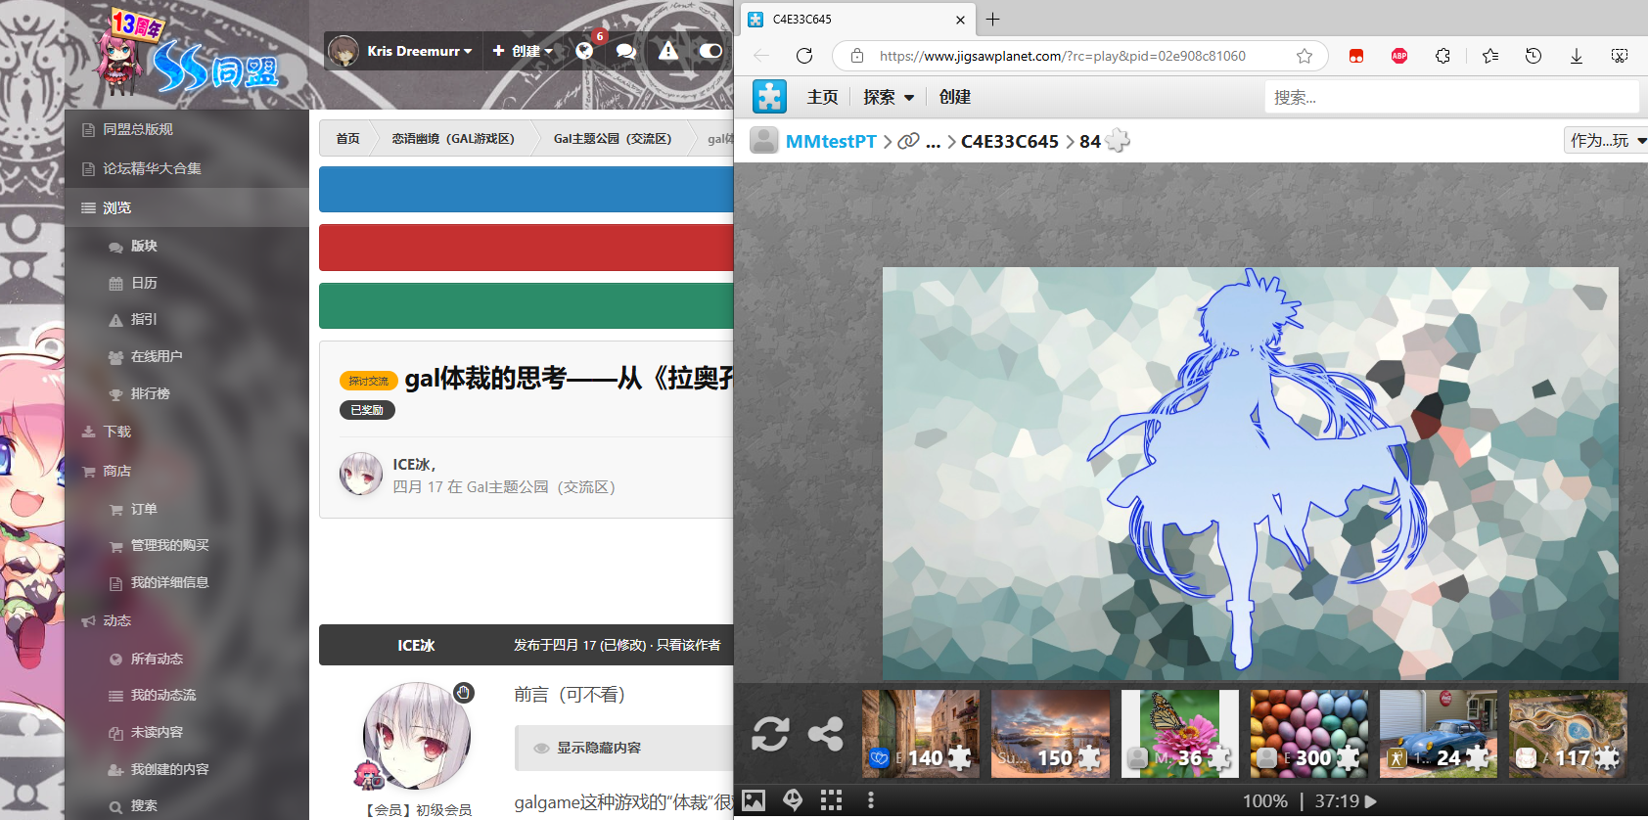The width and height of the screenshot is (1648, 820).
Task: Open the ABP adblock extension icon
Action: (1399, 56)
